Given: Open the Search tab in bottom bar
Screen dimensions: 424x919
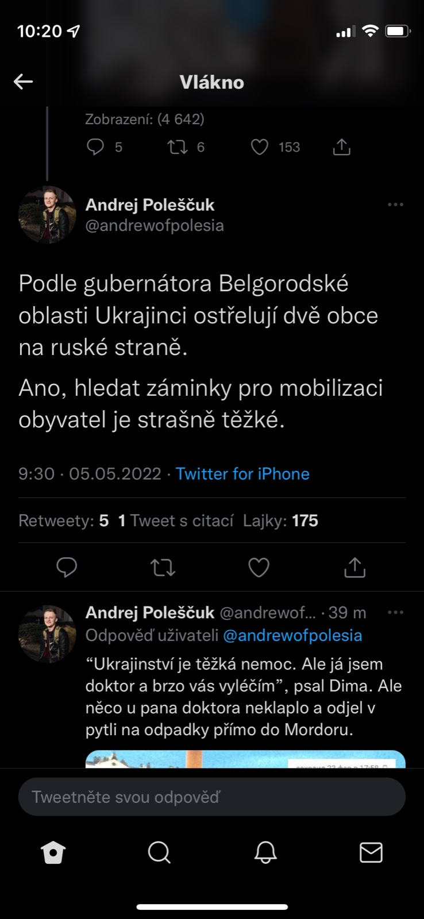Looking at the screenshot, I should [159, 852].
